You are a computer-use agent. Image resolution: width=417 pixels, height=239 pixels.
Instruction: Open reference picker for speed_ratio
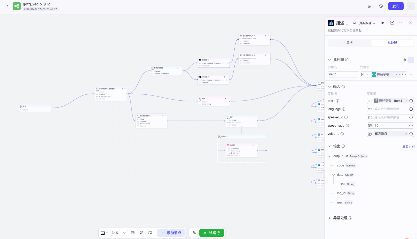click(x=411, y=126)
